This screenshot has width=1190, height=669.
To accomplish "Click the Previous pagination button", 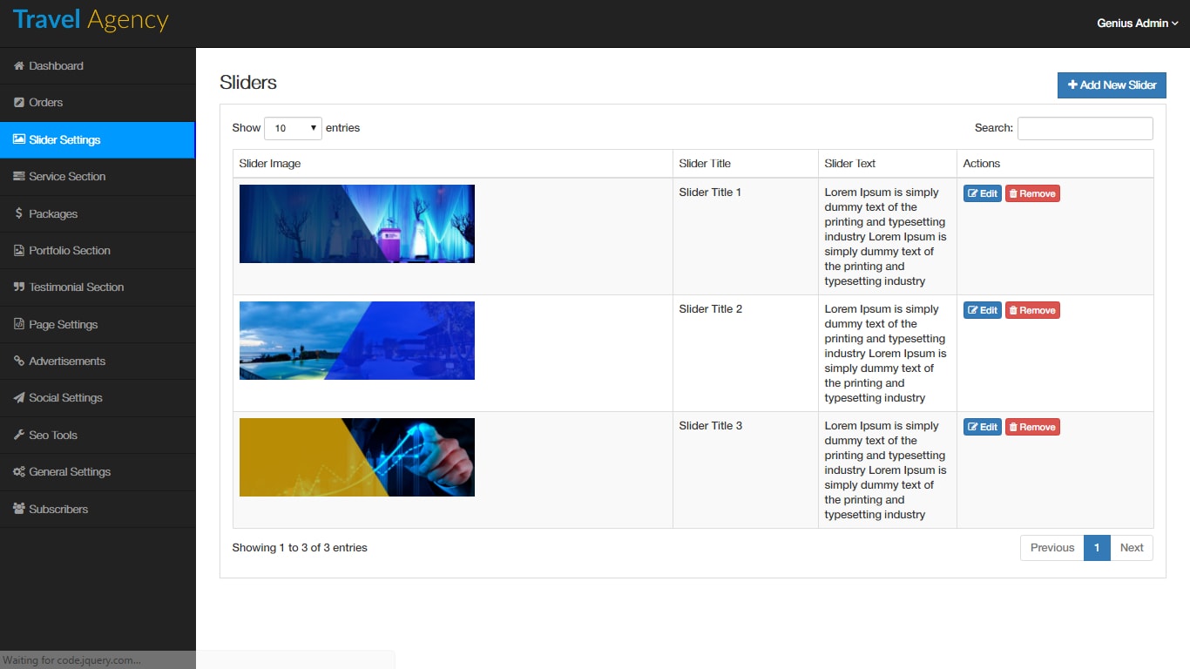I will click(1052, 548).
